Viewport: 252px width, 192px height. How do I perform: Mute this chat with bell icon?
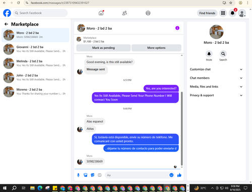(x=209, y=54)
